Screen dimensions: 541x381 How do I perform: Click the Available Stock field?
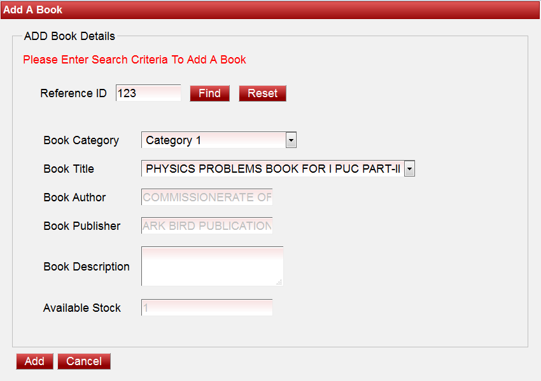[x=207, y=308]
